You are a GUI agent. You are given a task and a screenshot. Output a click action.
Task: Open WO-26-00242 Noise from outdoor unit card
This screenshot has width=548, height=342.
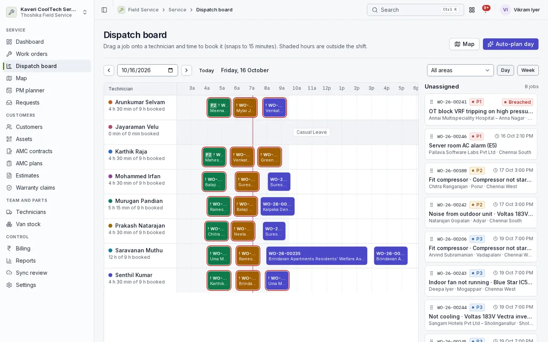pyautogui.click(x=481, y=212)
